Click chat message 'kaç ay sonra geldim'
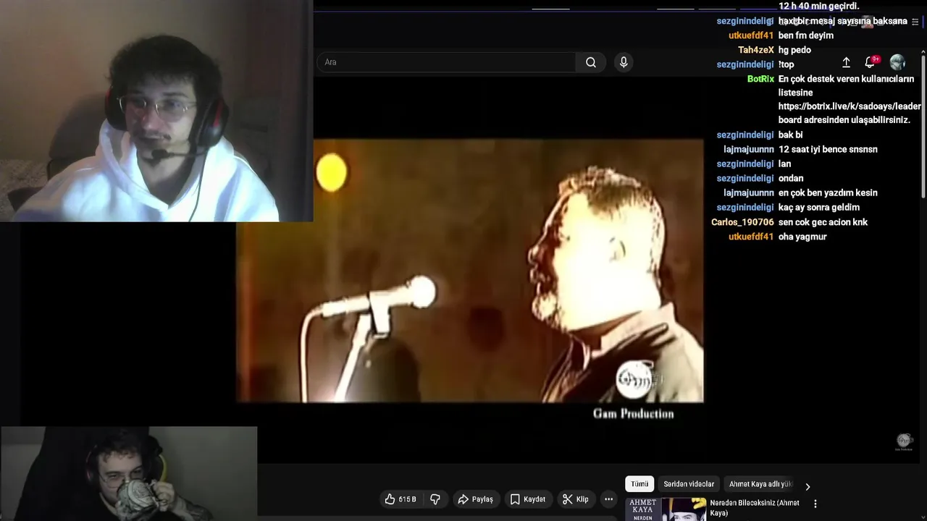This screenshot has height=521, width=927. pos(819,207)
